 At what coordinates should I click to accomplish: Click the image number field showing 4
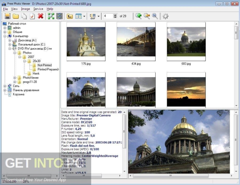point(108,16)
